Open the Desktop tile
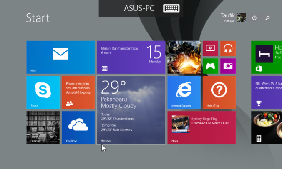Image resolution: width=282 pixels, height=169 pixels. [x=43, y=127]
